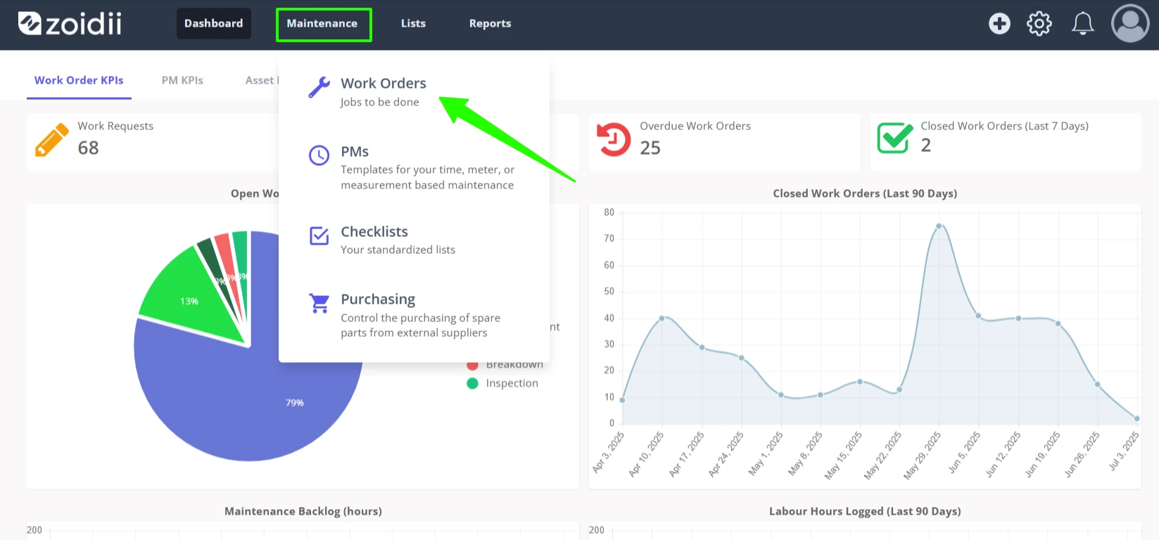Open the Reports menu
Screen dimensions: 1159x540
click(490, 24)
